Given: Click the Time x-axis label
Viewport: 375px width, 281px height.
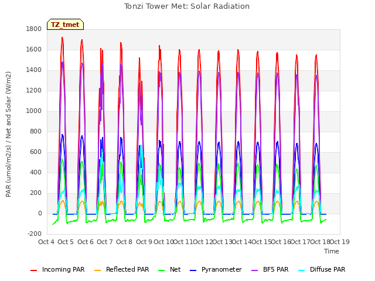Looking at the screenshot, I should click(332, 251).
